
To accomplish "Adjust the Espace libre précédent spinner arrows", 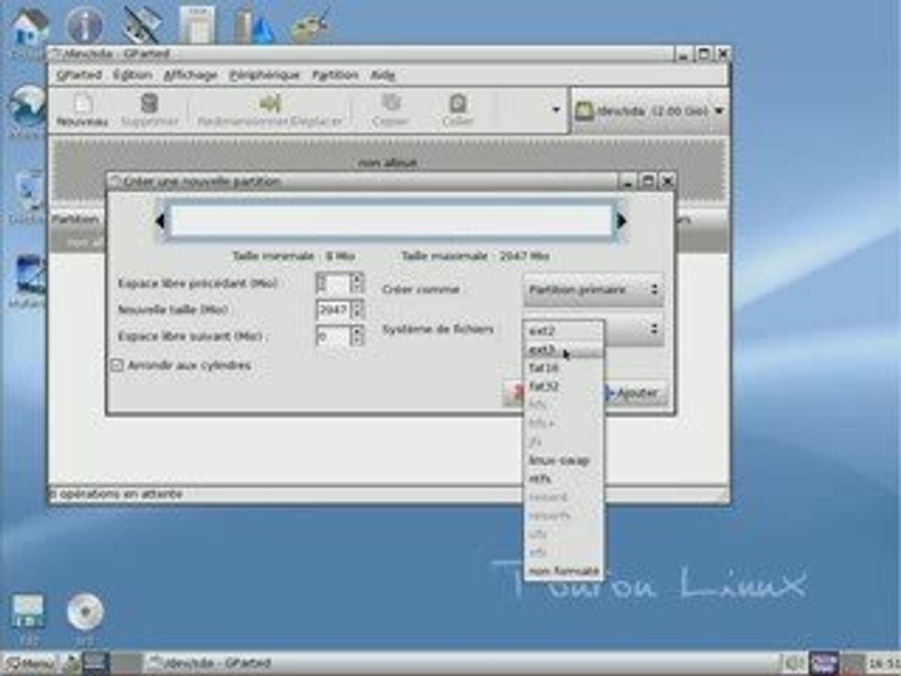I will pos(358,283).
